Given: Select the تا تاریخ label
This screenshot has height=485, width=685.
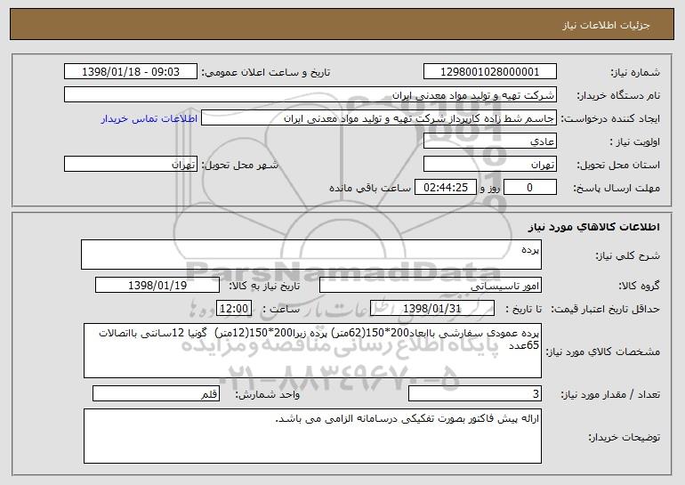Looking at the screenshot, I should pyautogui.click(x=523, y=309).
